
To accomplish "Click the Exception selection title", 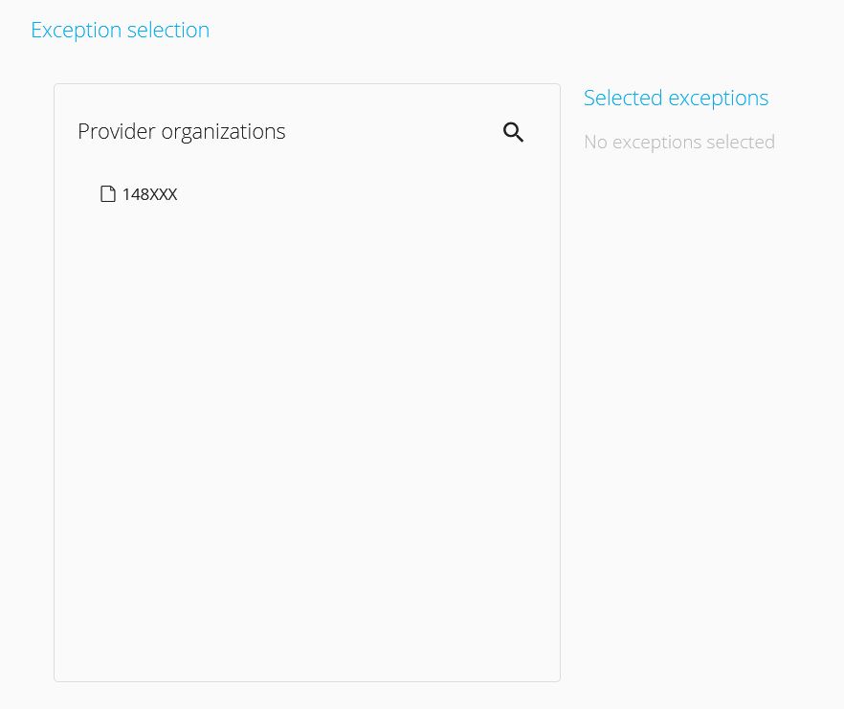I will point(120,31).
